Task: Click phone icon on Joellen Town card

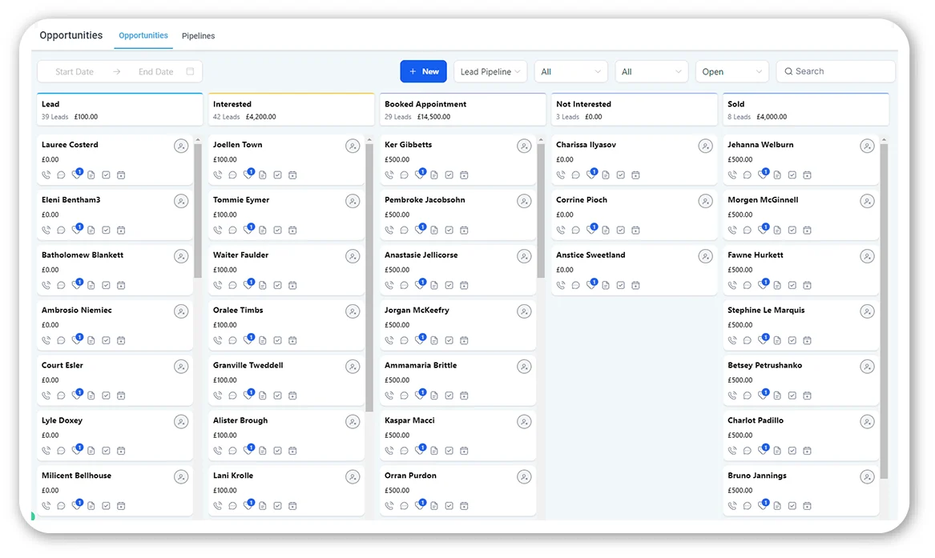Action: tap(218, 175)
